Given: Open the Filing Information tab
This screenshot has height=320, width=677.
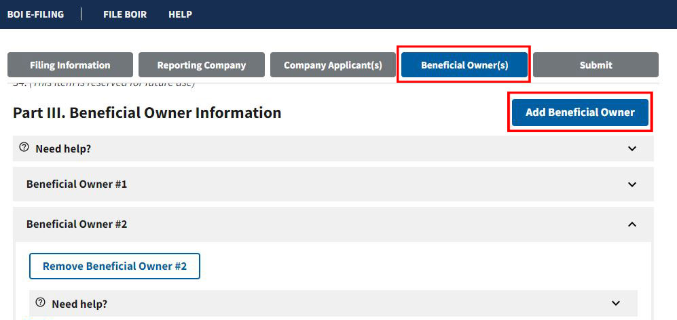Looking at the screenshot, I should coord(70,65).
